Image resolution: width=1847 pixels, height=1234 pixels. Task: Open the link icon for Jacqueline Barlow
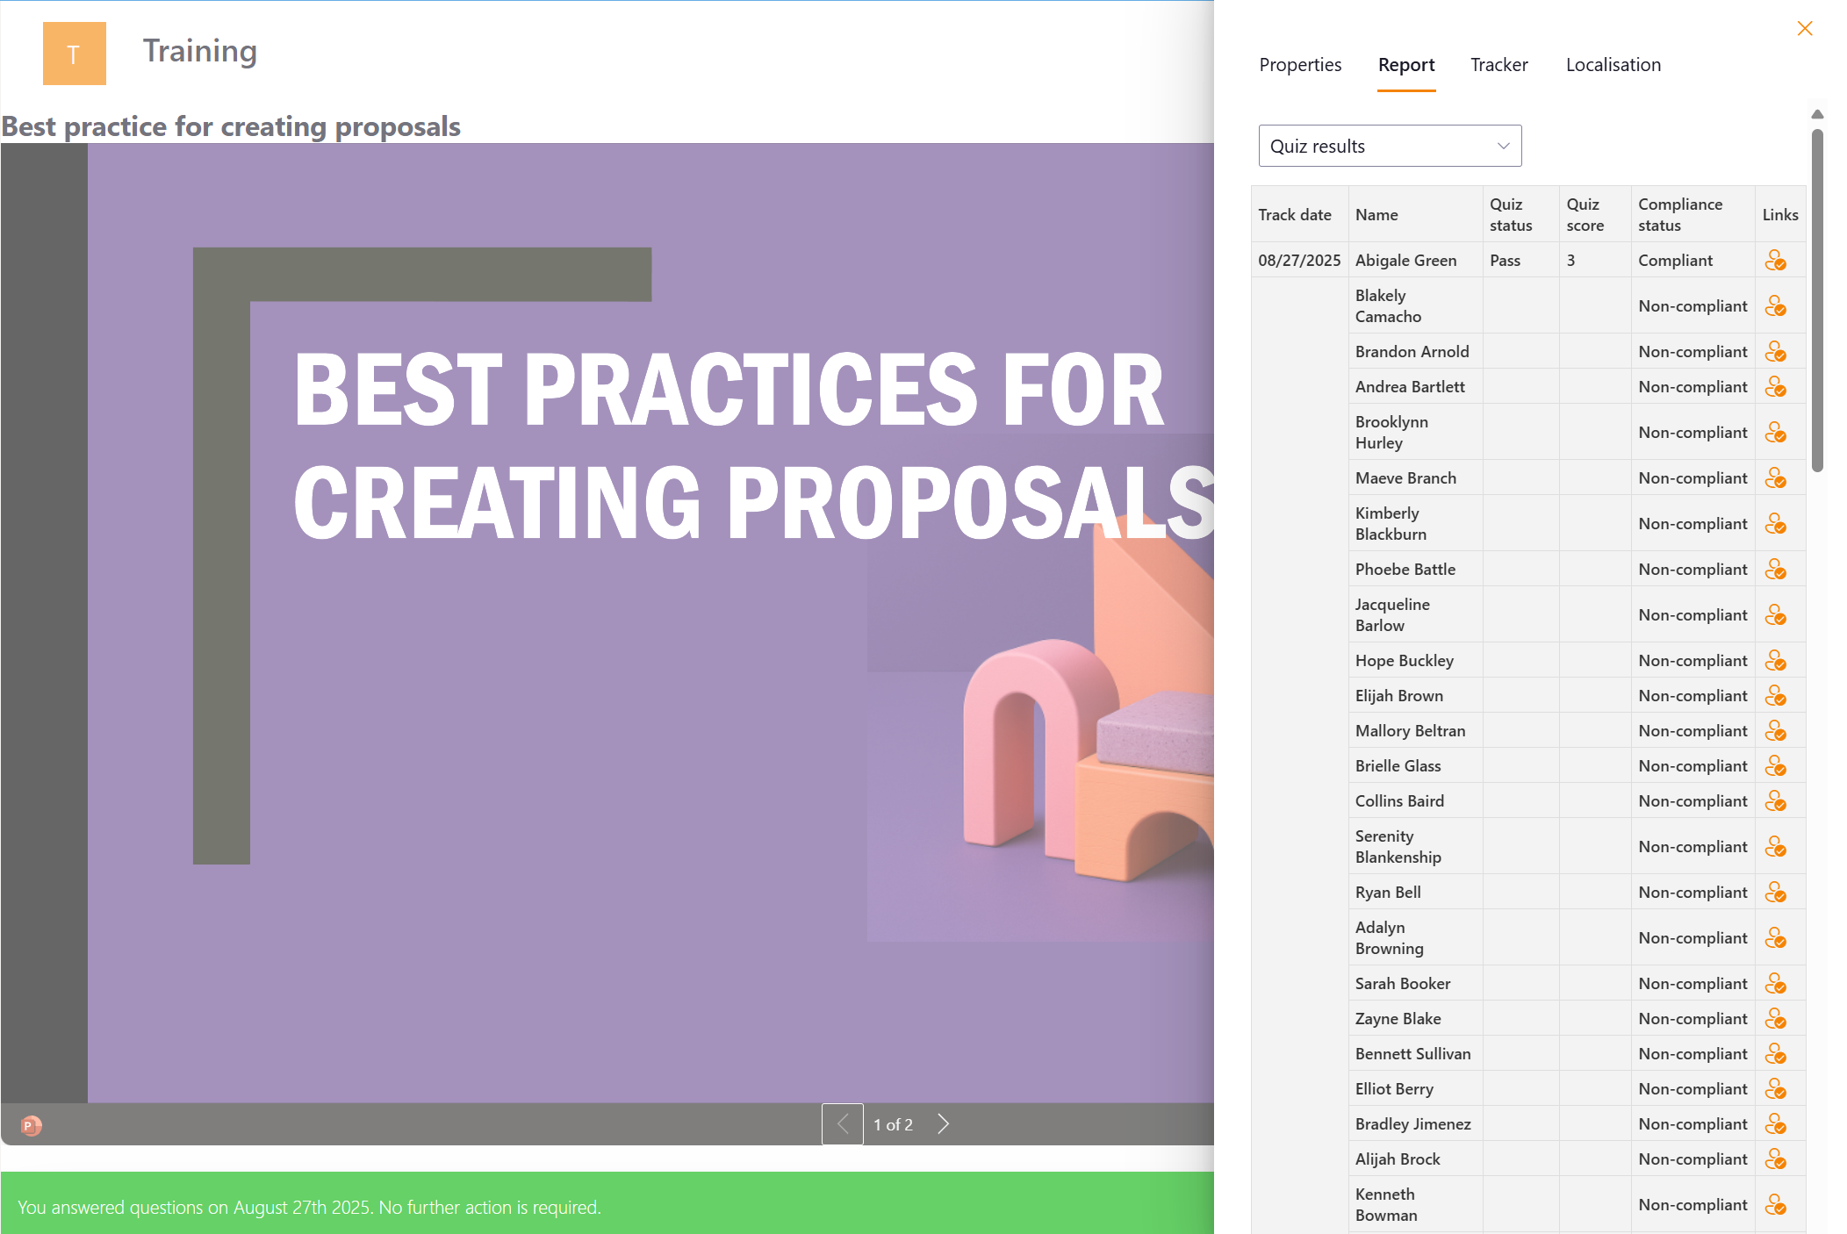click(1775, 615)
